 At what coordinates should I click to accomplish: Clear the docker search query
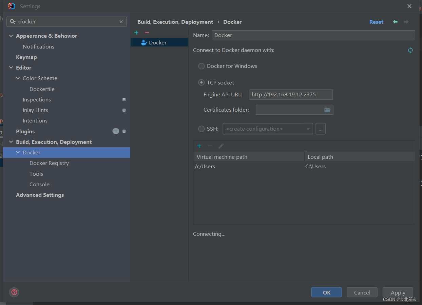point(121,21)
